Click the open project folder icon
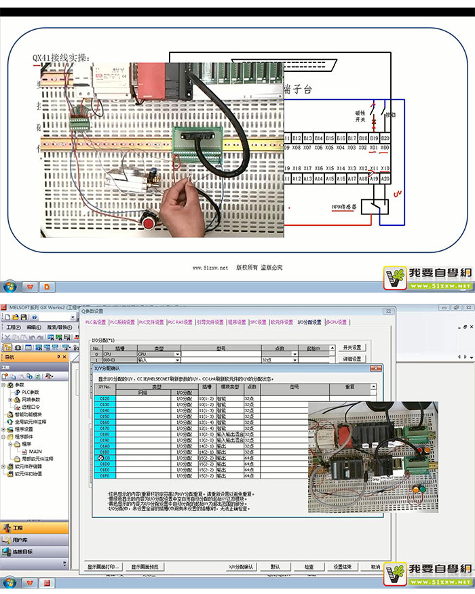 (16, 317)
